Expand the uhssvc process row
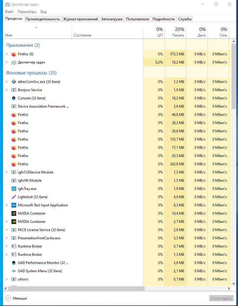 (x=7, y=279)
